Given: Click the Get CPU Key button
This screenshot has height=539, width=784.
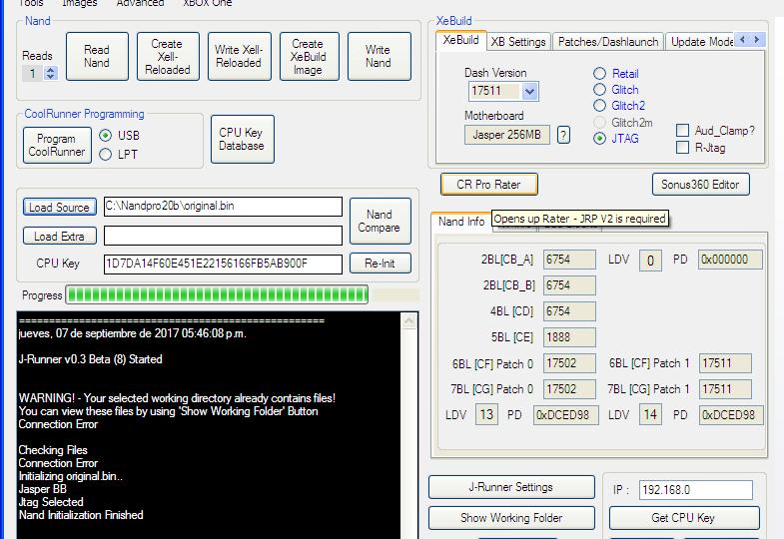Looking at the screenshot, I should (683, 518).
